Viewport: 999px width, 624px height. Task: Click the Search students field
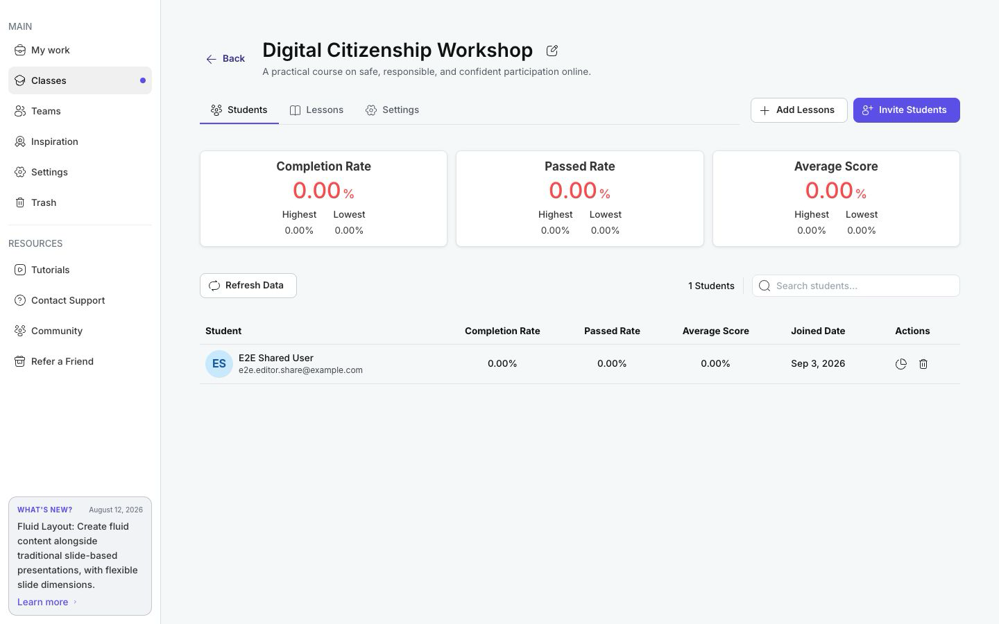click(856, 286)
